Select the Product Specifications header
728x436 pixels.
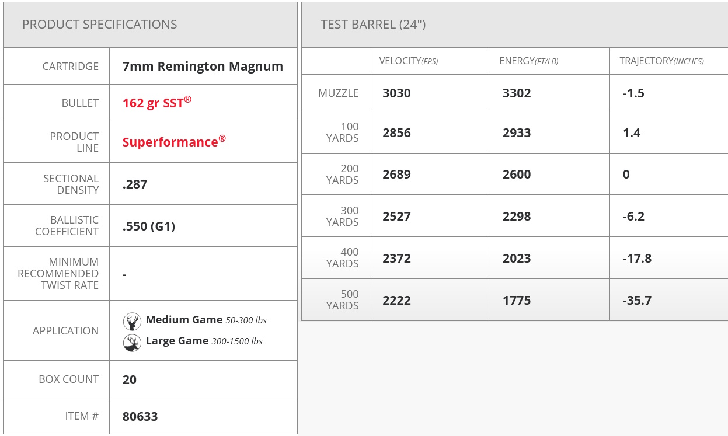[100, 25]
